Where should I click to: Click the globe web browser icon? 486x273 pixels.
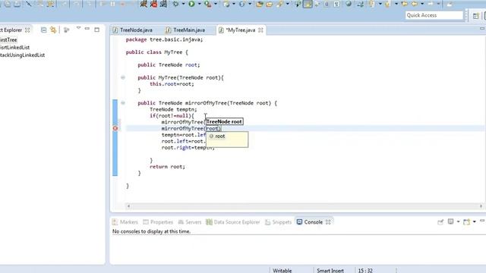(349, 4)
